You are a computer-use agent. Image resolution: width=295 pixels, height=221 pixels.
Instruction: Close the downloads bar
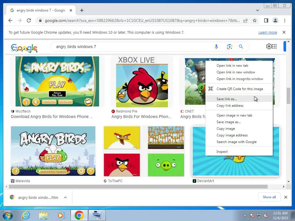click(x=285, y=197)
